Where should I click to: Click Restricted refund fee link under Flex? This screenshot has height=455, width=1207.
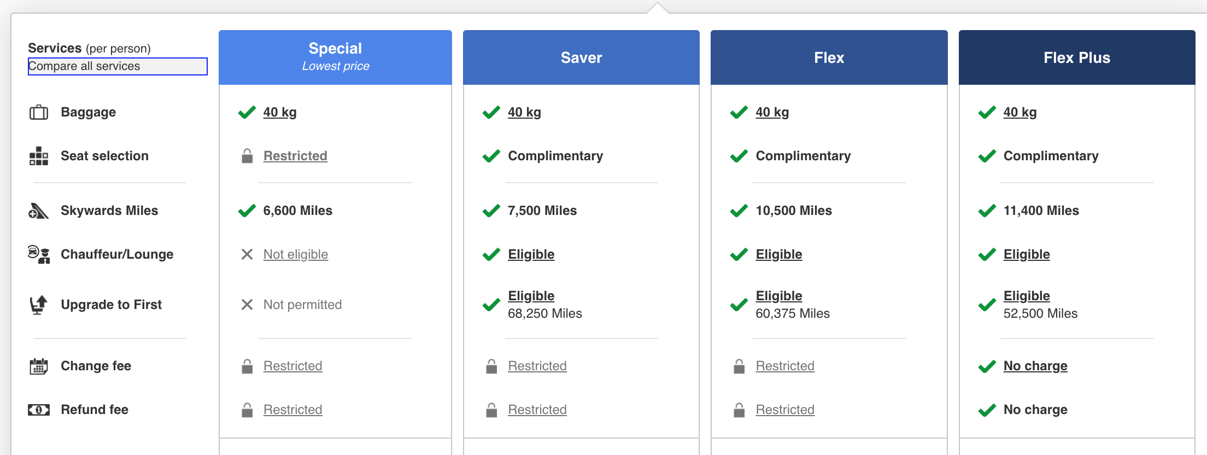[785, 410]
